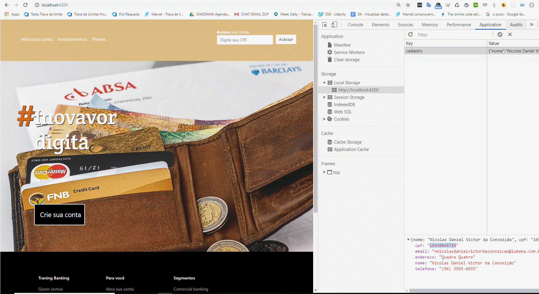
Task: Open the Manifest section
Action: (342, 45)
